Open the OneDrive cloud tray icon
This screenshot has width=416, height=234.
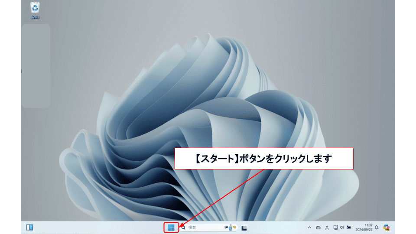click(318, 227)
